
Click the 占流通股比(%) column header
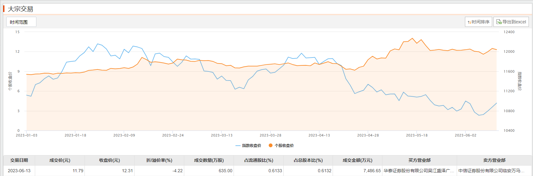[259, 160]
